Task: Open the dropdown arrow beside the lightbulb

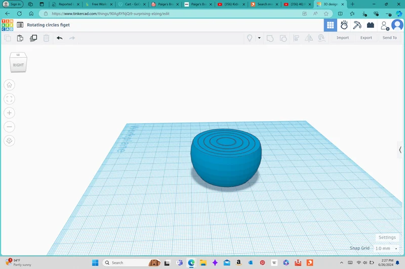Action: 259,38
